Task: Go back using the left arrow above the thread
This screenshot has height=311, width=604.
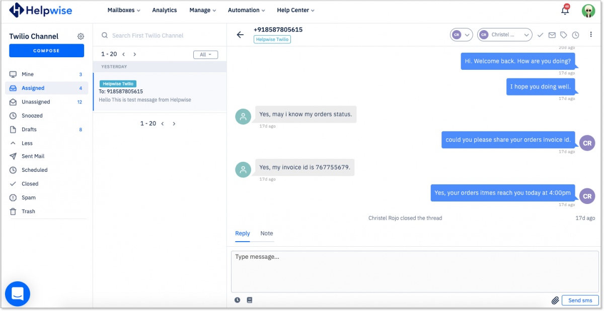Action: point(240,35)
